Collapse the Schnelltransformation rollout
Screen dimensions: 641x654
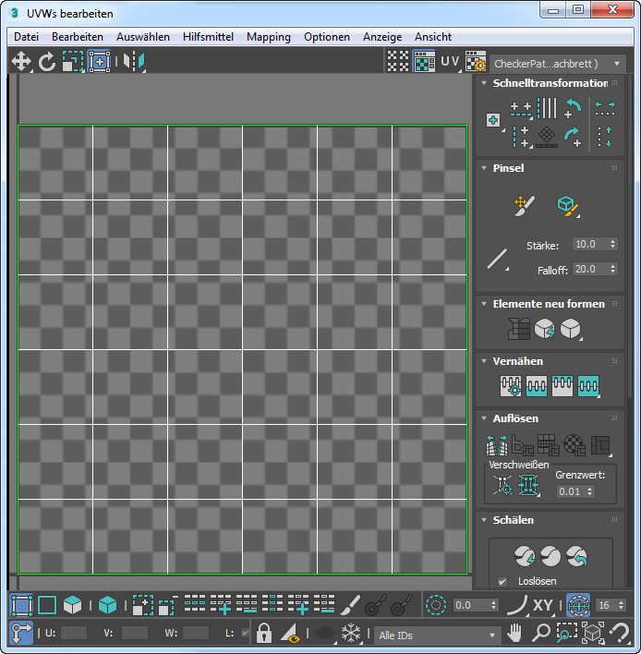point(484,83)
